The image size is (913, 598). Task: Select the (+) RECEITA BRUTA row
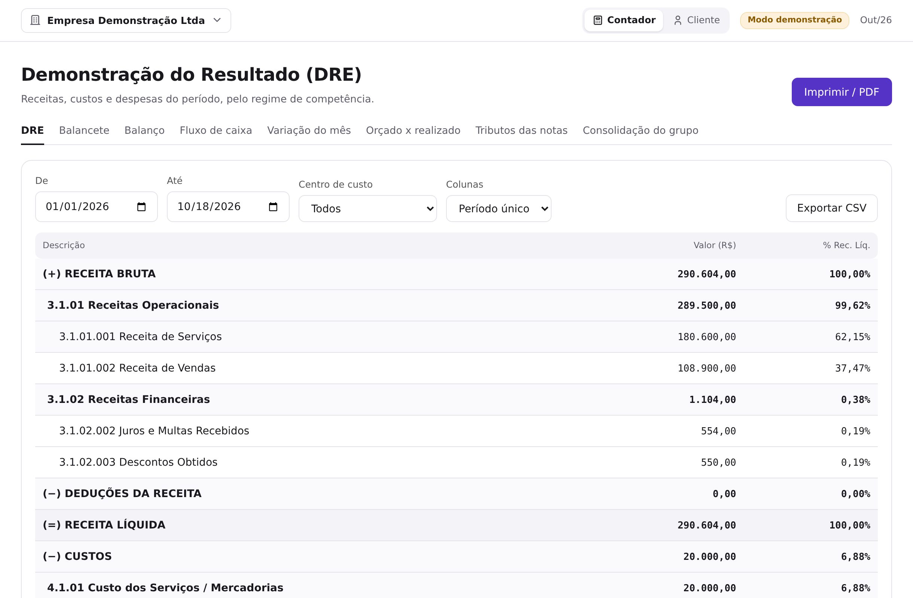[456, 274]
